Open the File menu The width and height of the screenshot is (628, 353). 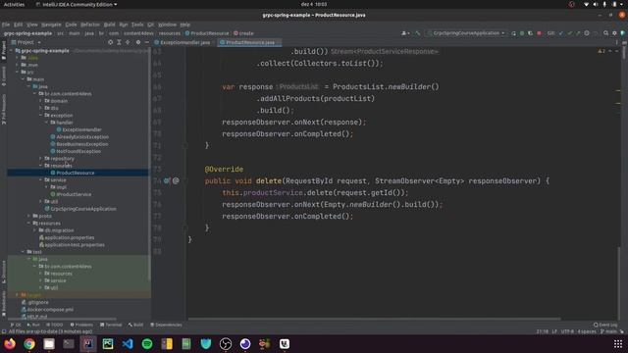click(x=6, y=25)
